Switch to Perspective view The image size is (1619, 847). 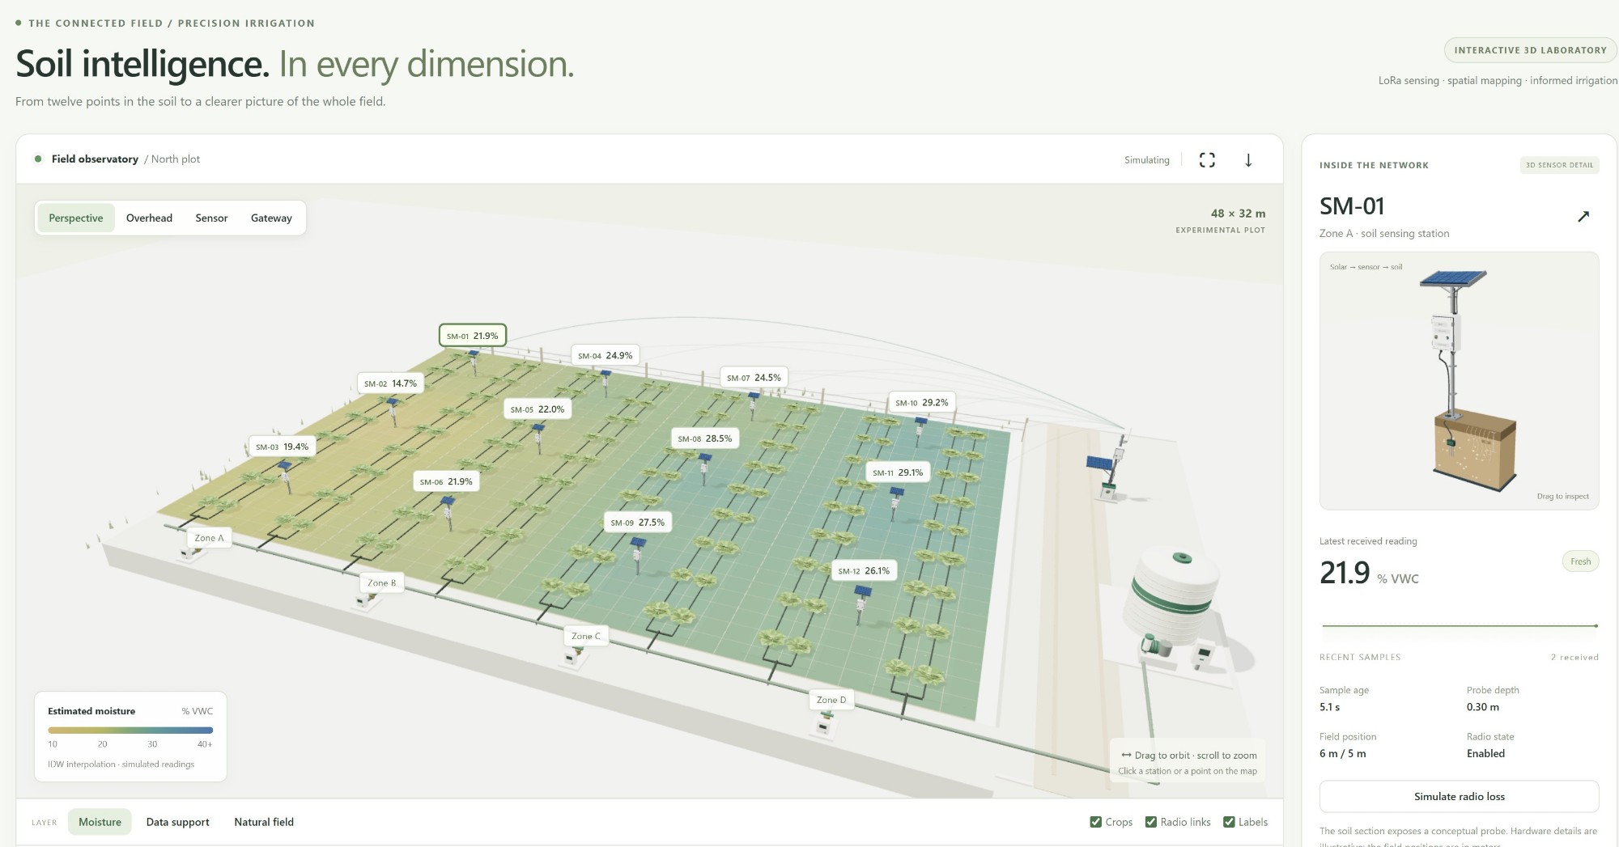(x=76, y=218)
